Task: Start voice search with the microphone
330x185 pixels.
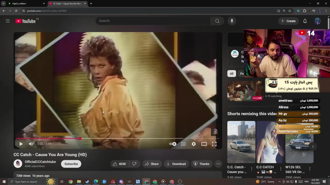Action: 232,21
